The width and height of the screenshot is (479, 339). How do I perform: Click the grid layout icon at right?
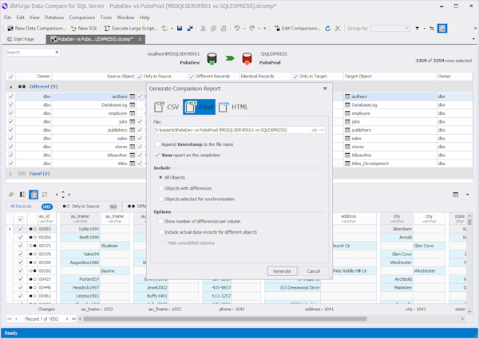tap(456, 195)
